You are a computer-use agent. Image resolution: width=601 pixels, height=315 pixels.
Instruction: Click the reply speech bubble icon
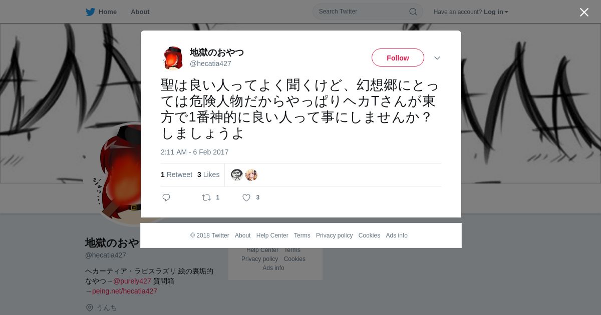click(x=166, y=197)
